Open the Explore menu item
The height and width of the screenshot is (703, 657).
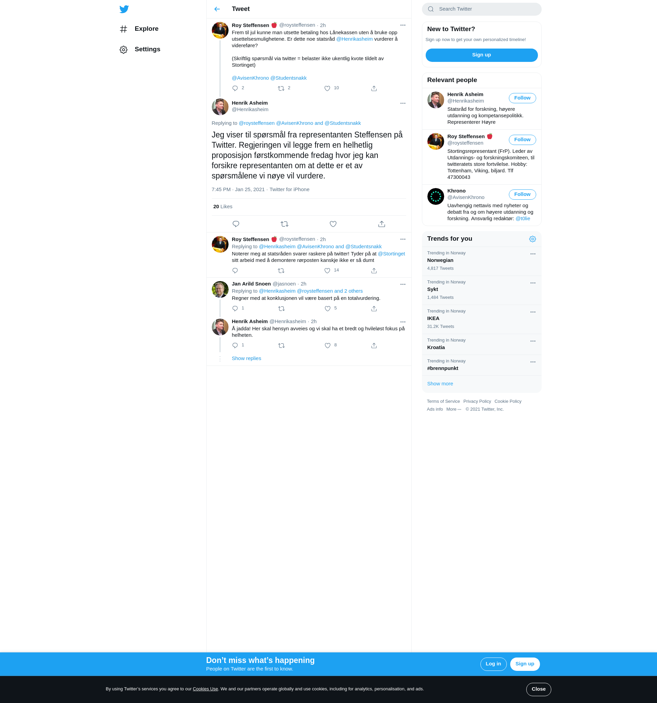[146, 29]
